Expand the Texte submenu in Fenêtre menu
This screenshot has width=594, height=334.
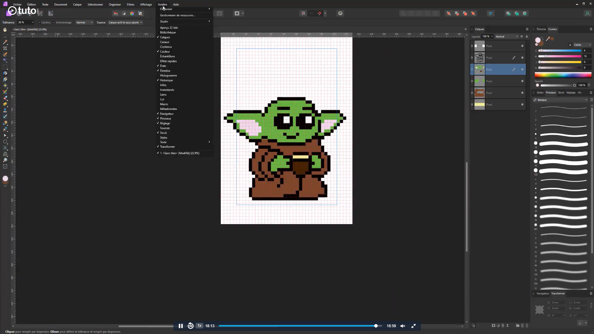[184, 142]
